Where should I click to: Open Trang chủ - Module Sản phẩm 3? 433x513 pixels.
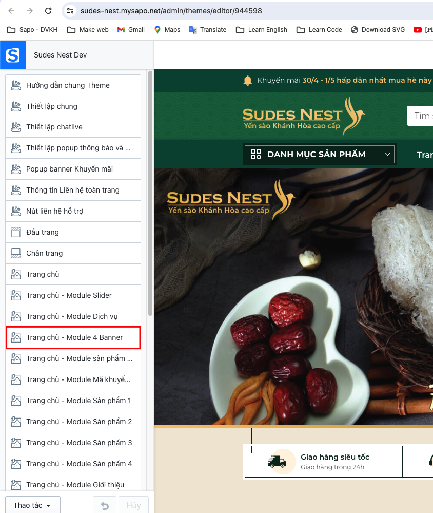click(x=73, y=443)
